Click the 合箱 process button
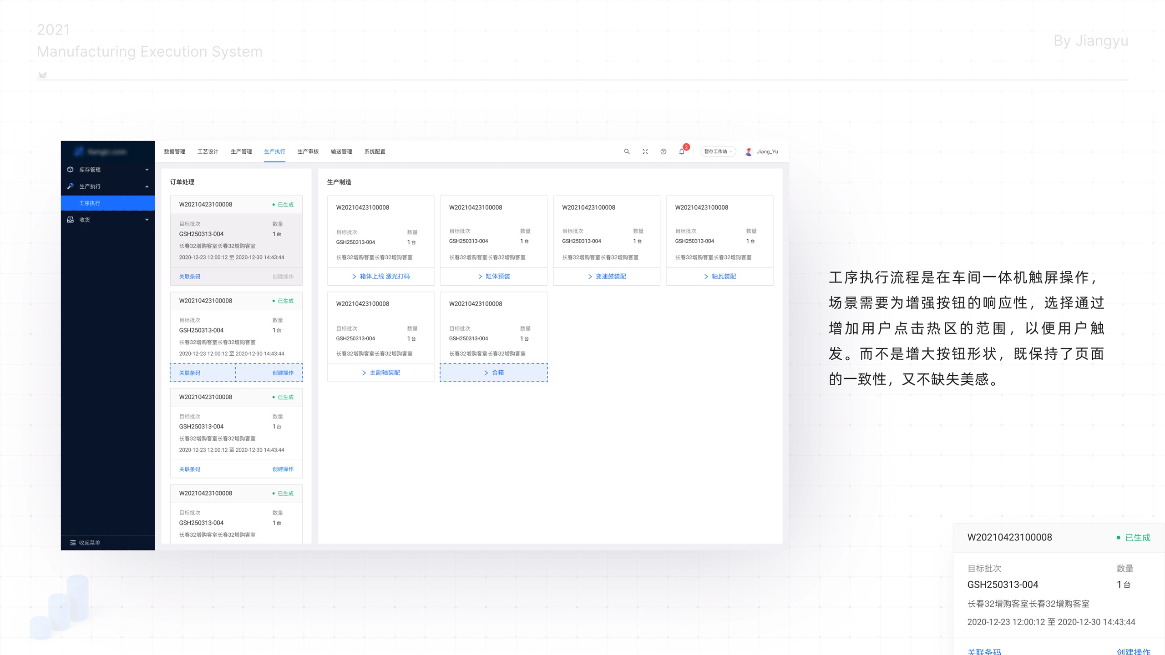Viewport: 1165px width, 655px height. click(494, 373)
